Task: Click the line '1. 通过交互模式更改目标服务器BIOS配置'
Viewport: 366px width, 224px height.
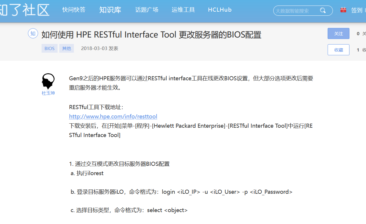Action: pos(119,164)
